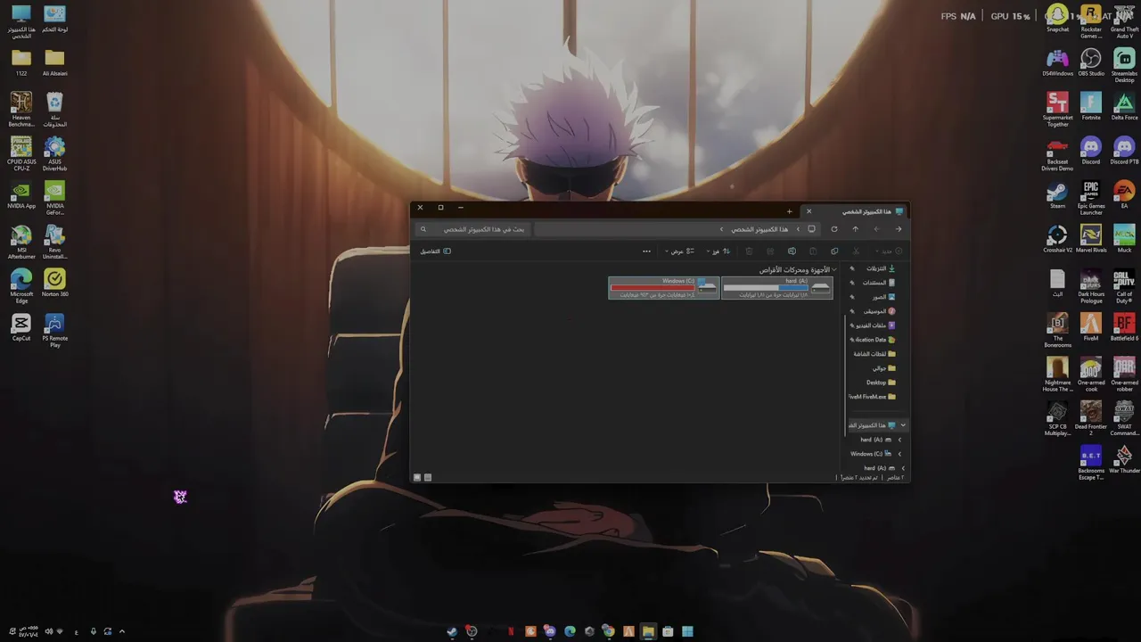Open the OBS Studio desktop shortcut
The width and height of the screenshot is (1141, 642).
coord(1091,62)
